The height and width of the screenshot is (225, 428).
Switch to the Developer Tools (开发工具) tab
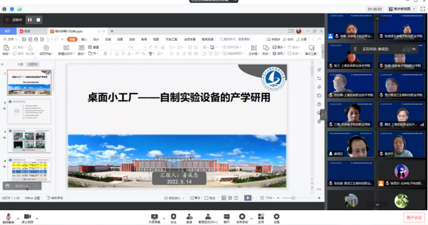[172, 40]
